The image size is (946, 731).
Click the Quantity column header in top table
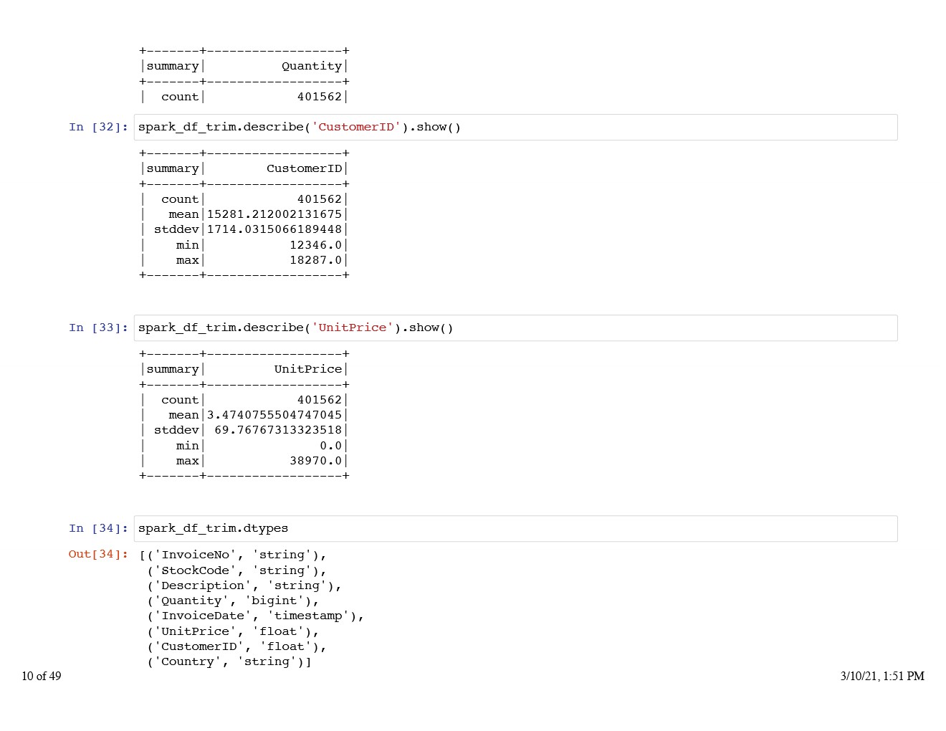(312, 66)
